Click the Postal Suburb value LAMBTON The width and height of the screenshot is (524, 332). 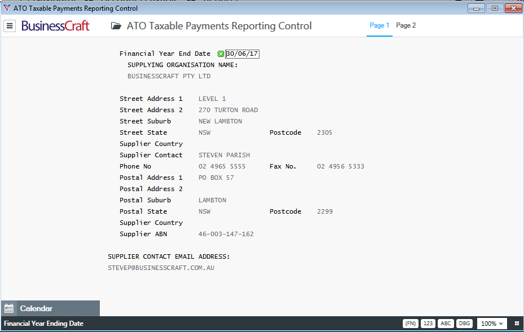[x=212, y=201]
